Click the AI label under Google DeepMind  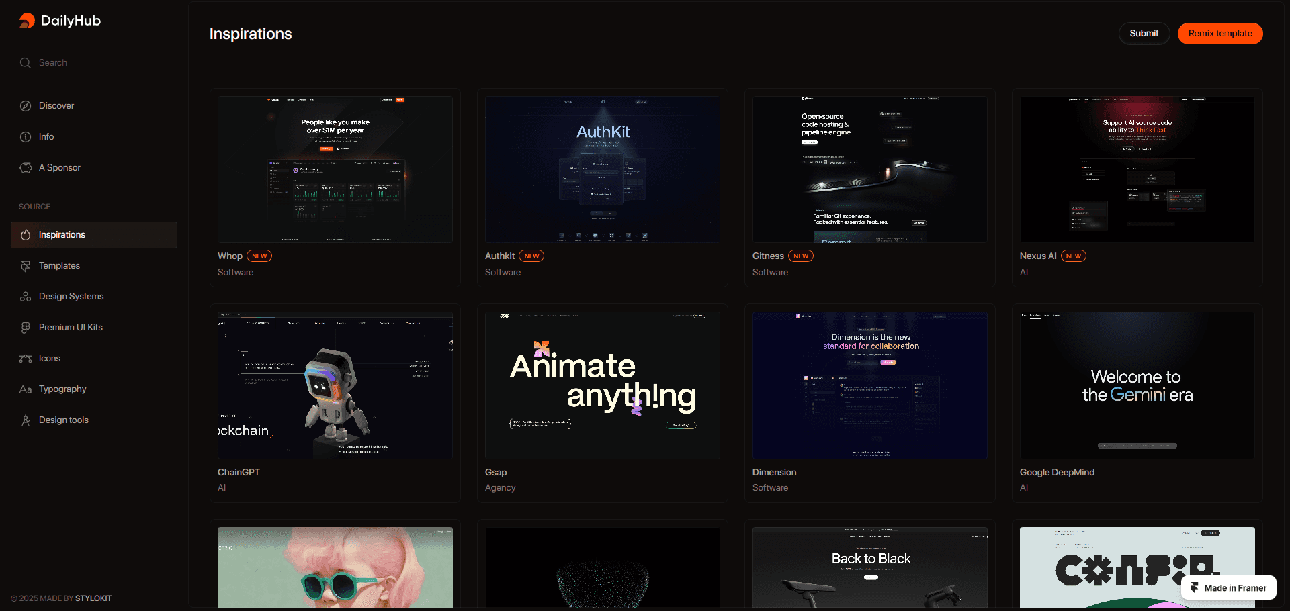pyautogui.click(x=1024, y=488)
